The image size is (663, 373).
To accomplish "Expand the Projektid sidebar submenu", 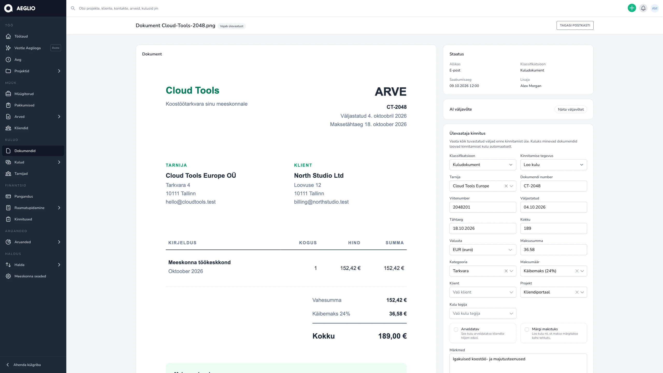I will click(x=59, y=71).
